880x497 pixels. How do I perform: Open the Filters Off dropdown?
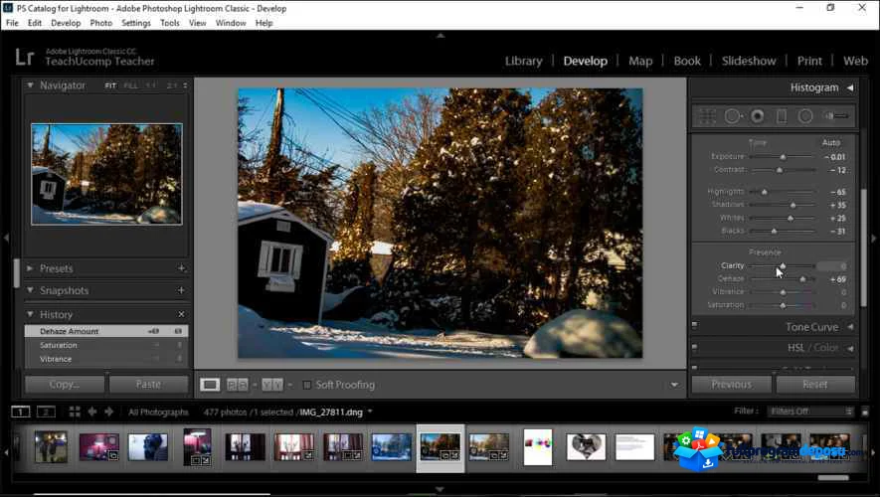click(x=810, y=412)
